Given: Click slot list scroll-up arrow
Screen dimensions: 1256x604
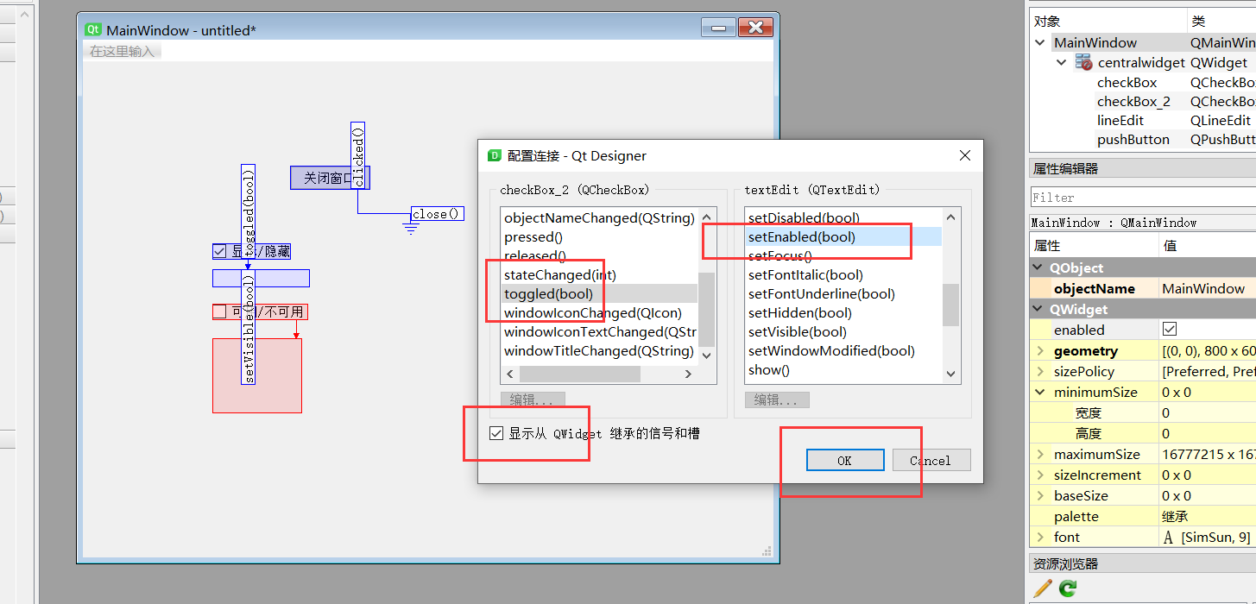Looking at the screenshot, I should point(951,217).
